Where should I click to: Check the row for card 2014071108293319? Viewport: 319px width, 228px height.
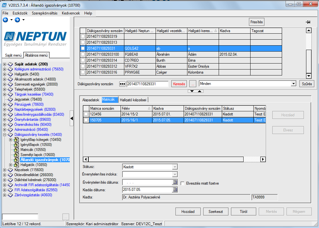(83, 36)
